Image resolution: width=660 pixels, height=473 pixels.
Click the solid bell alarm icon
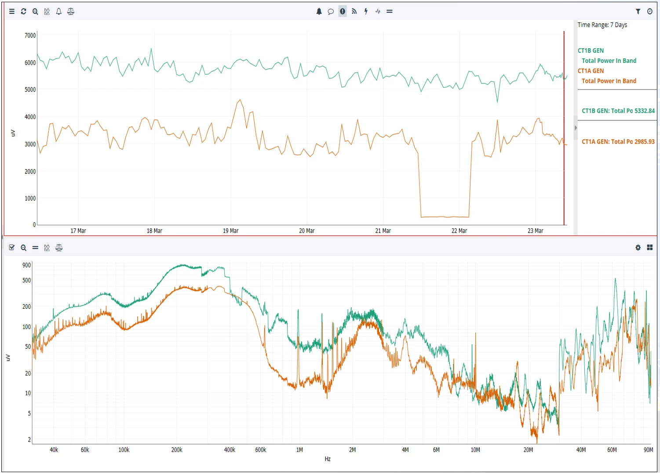tap(319, 11)
